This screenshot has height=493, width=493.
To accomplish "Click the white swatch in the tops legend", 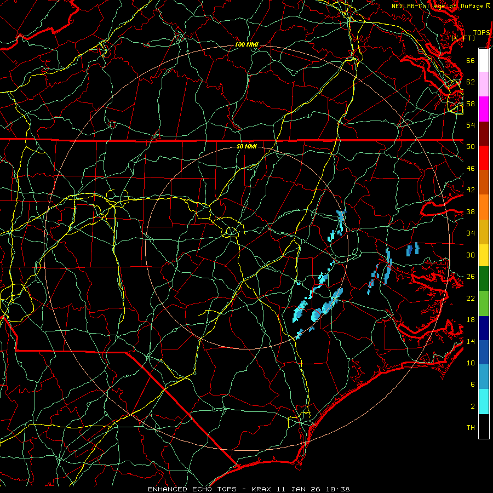I will [484, 60].
